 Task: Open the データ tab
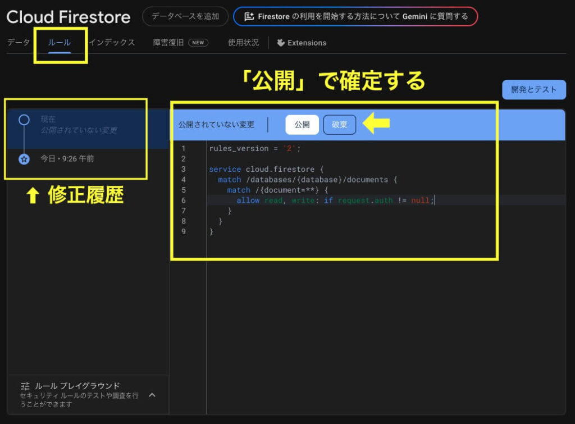point(19,43)
